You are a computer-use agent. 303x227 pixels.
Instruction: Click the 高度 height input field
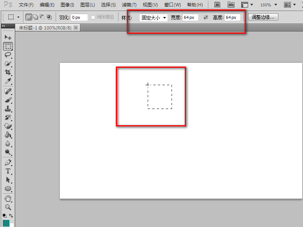pos(233,17)
